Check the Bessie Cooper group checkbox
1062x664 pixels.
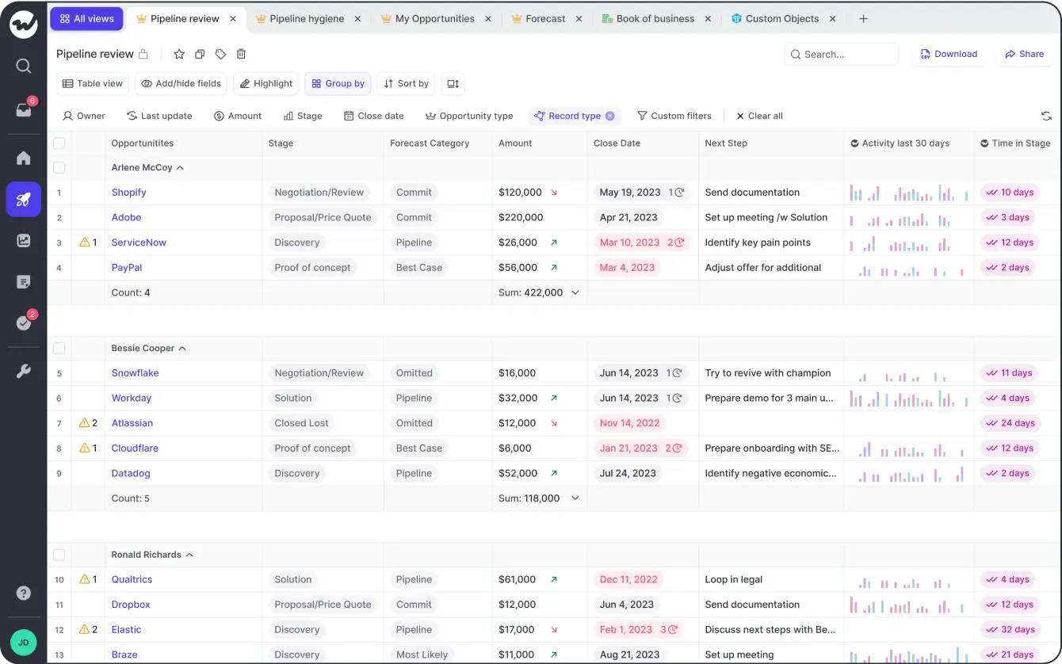[x=59, y=348]
